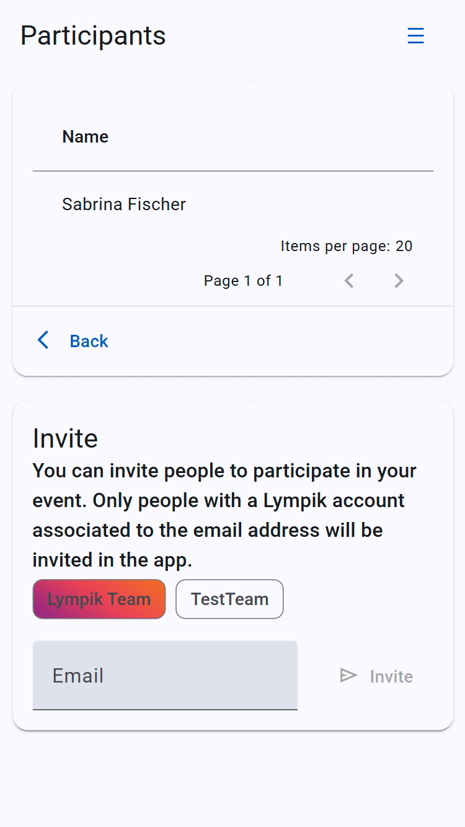Click the Invite section heading

[65, 438]
